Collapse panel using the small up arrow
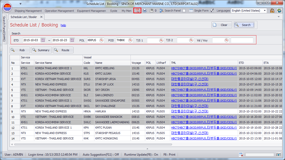The width and height of the screenshot is (285, 160). pyautogui.click(x=147, y=149)
